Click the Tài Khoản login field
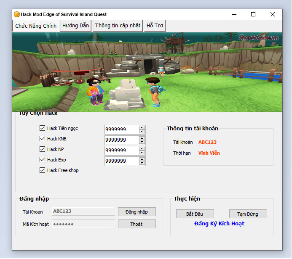 83,211
